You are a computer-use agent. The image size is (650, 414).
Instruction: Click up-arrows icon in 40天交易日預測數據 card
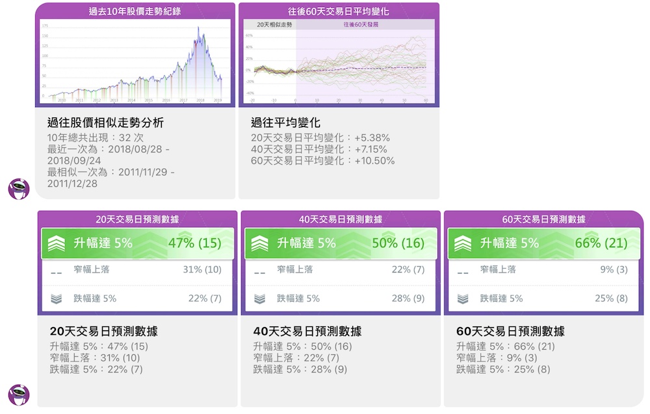point(260,243)
